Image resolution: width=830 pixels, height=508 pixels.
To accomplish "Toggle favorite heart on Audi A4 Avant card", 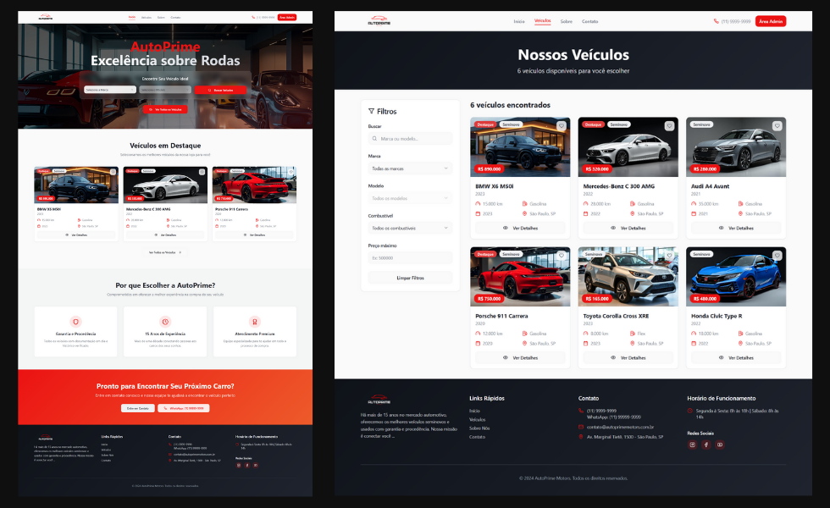I will tap(776, 126).
